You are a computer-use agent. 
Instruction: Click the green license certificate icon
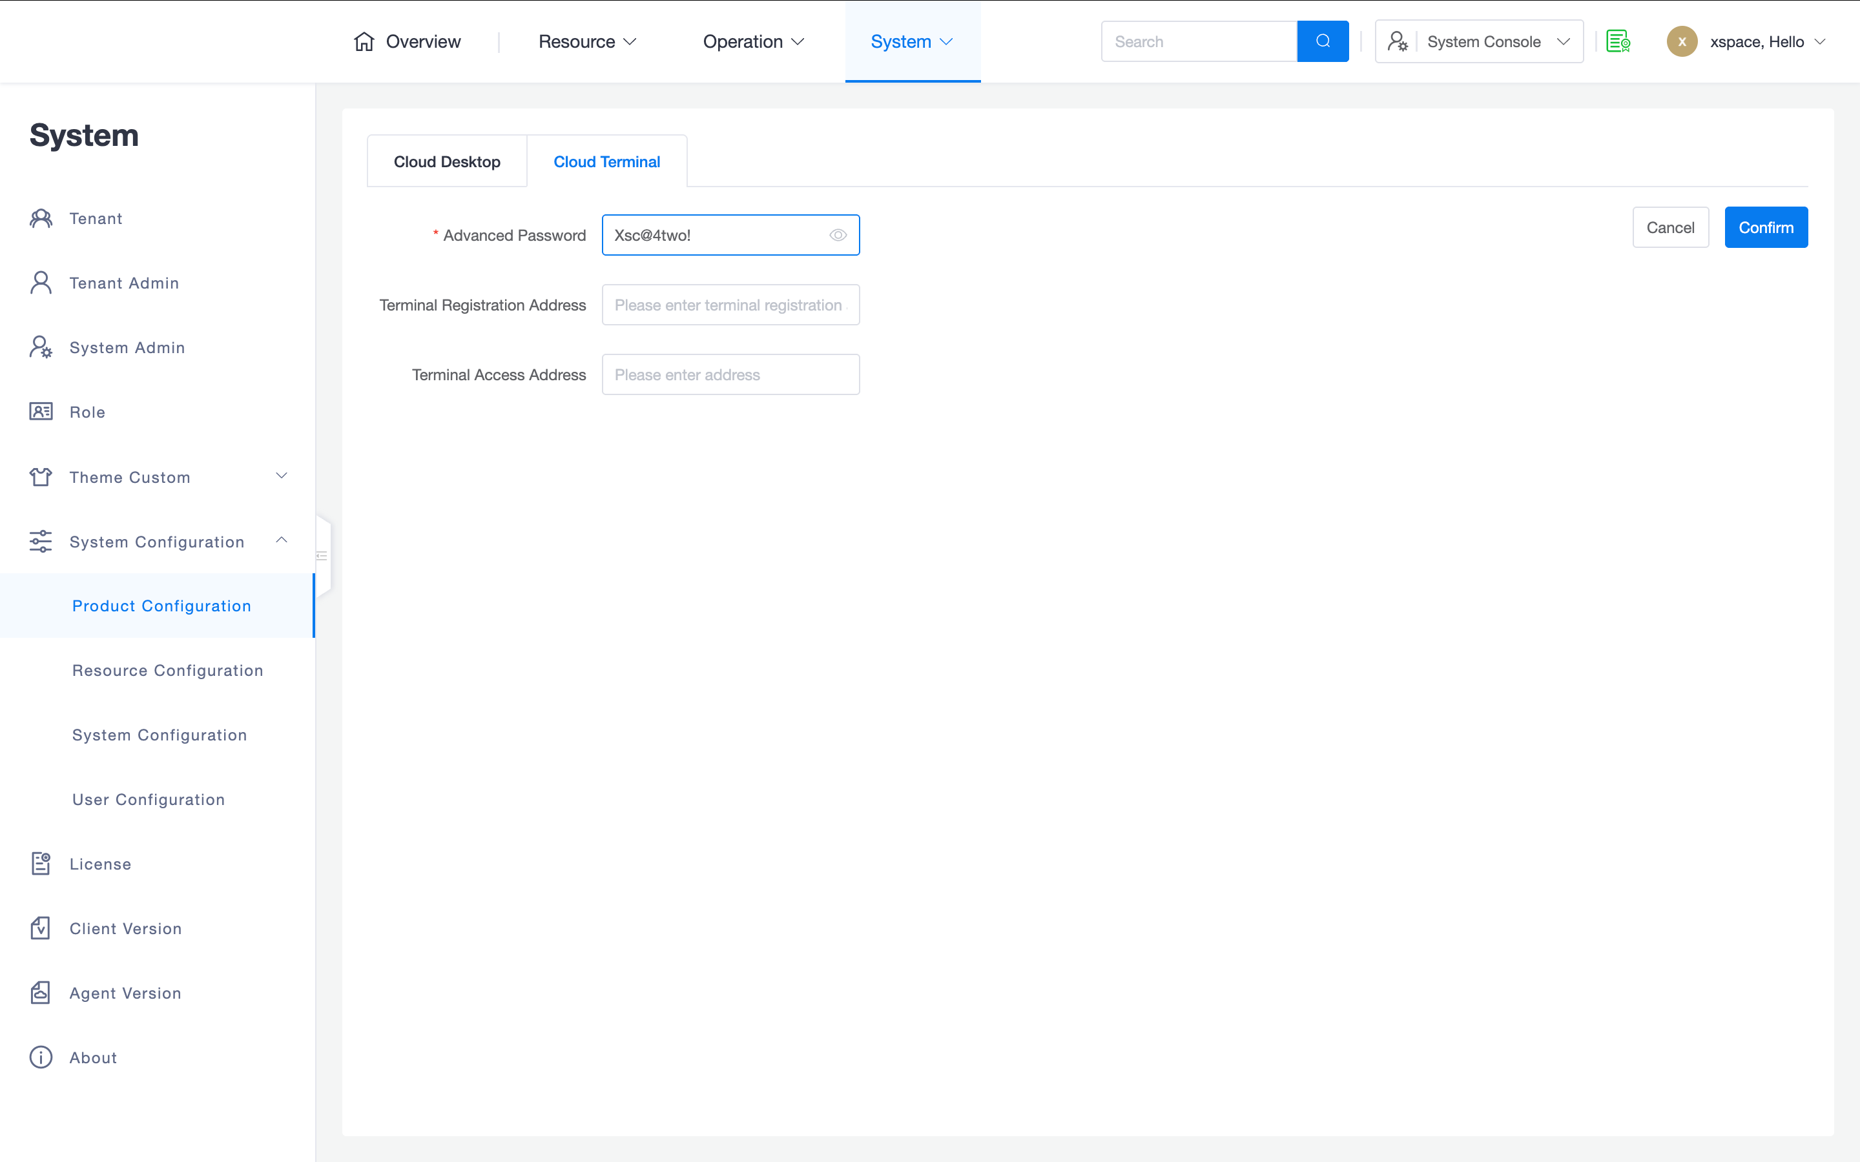click(1618, 41)
